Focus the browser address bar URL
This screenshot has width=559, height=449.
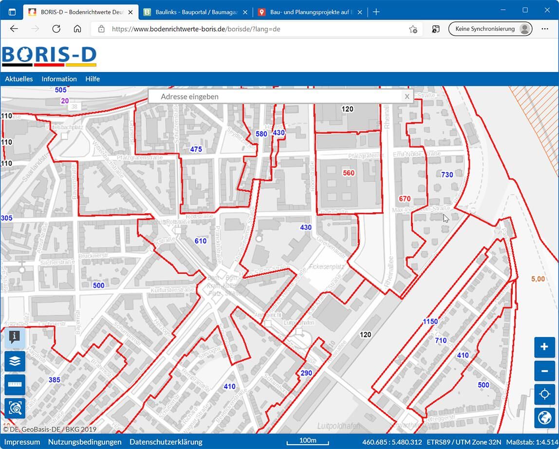[196, 29]
